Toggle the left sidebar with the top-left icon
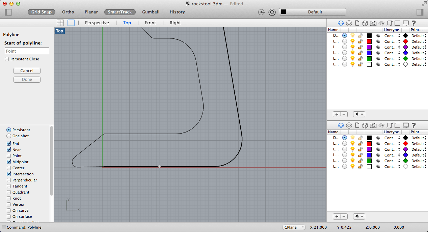 tap(8, 12)
